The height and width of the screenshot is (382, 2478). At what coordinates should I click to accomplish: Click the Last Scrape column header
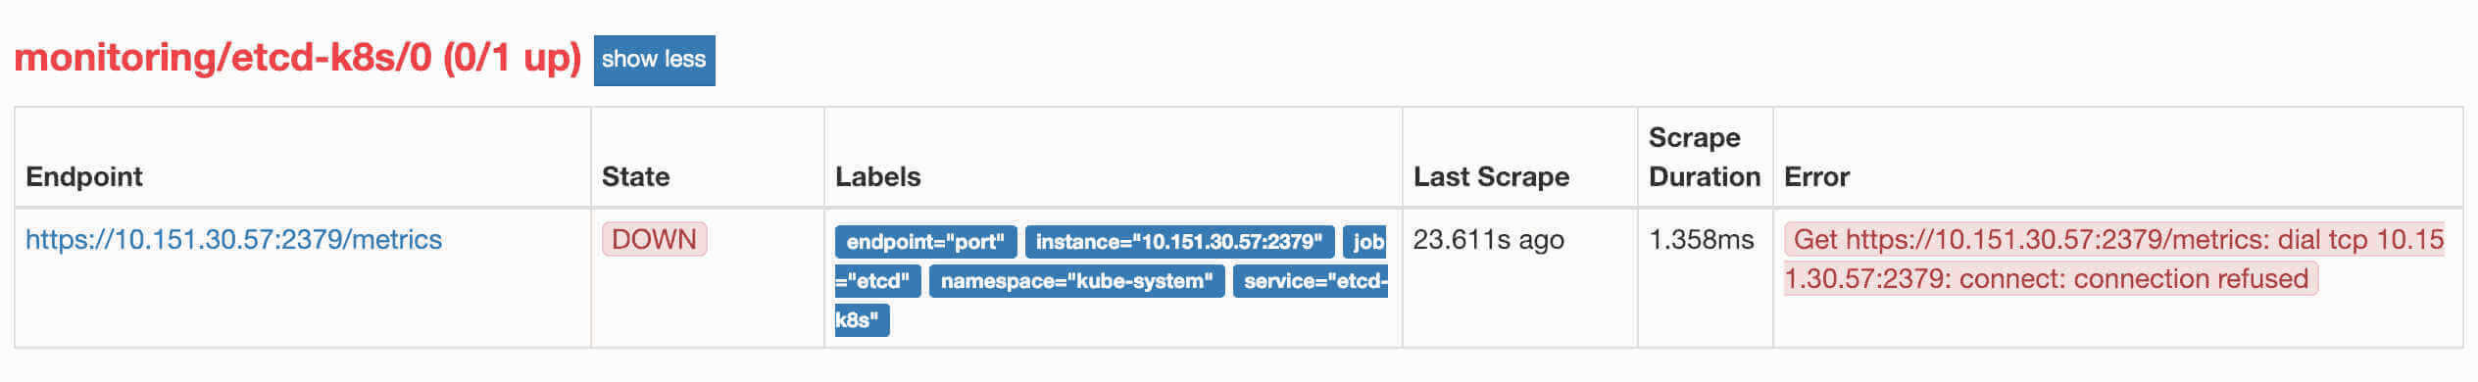(1491, 177)
